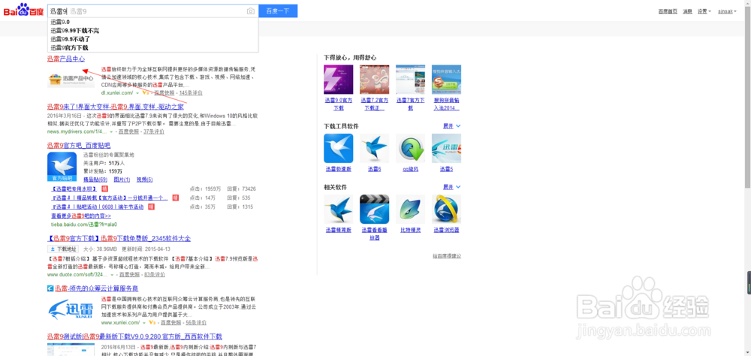Open 145条评价 reviews link
Screen dimensions: 751x356
tap(191, 92)
